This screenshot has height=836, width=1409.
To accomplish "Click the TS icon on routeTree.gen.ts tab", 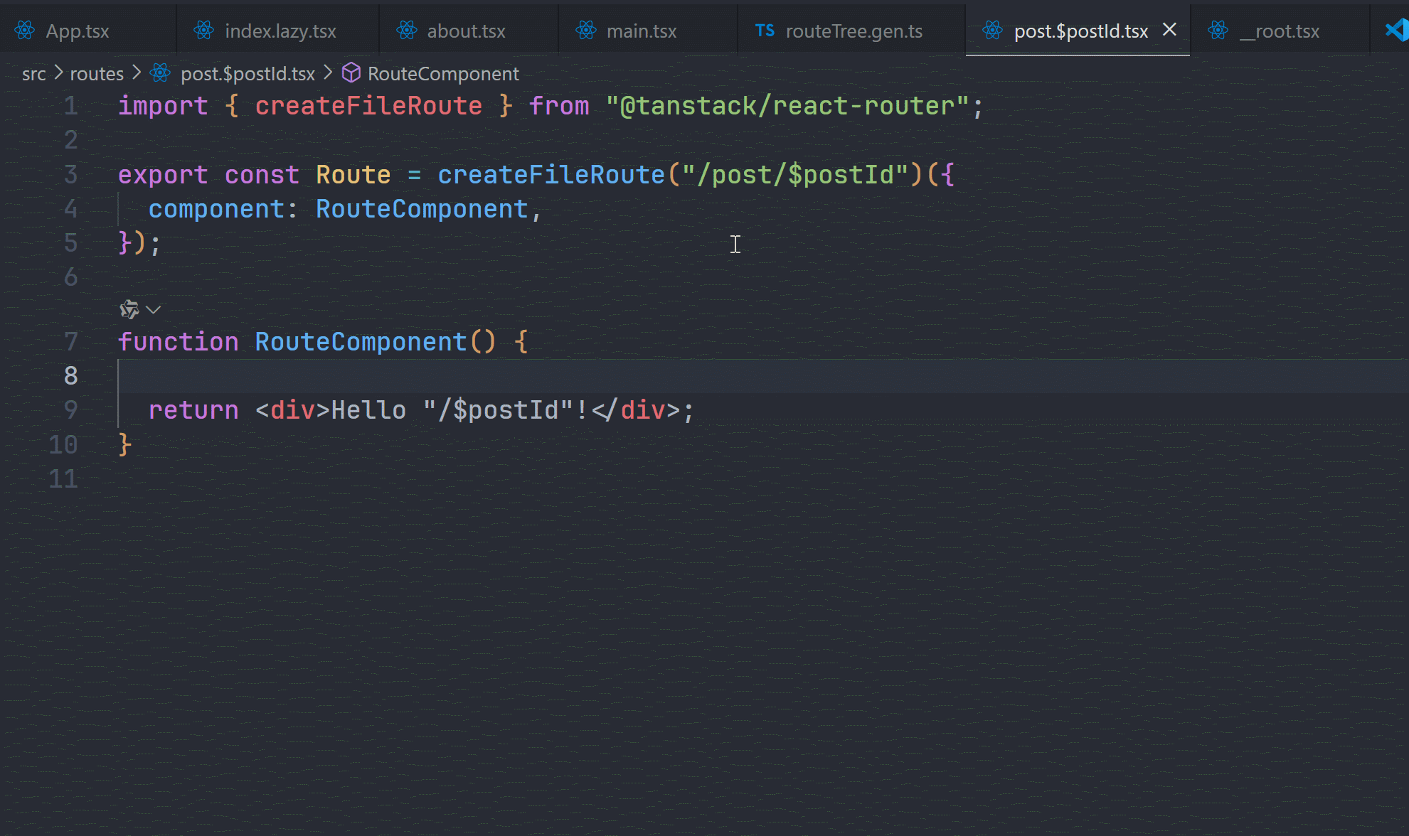I will 765,31.
